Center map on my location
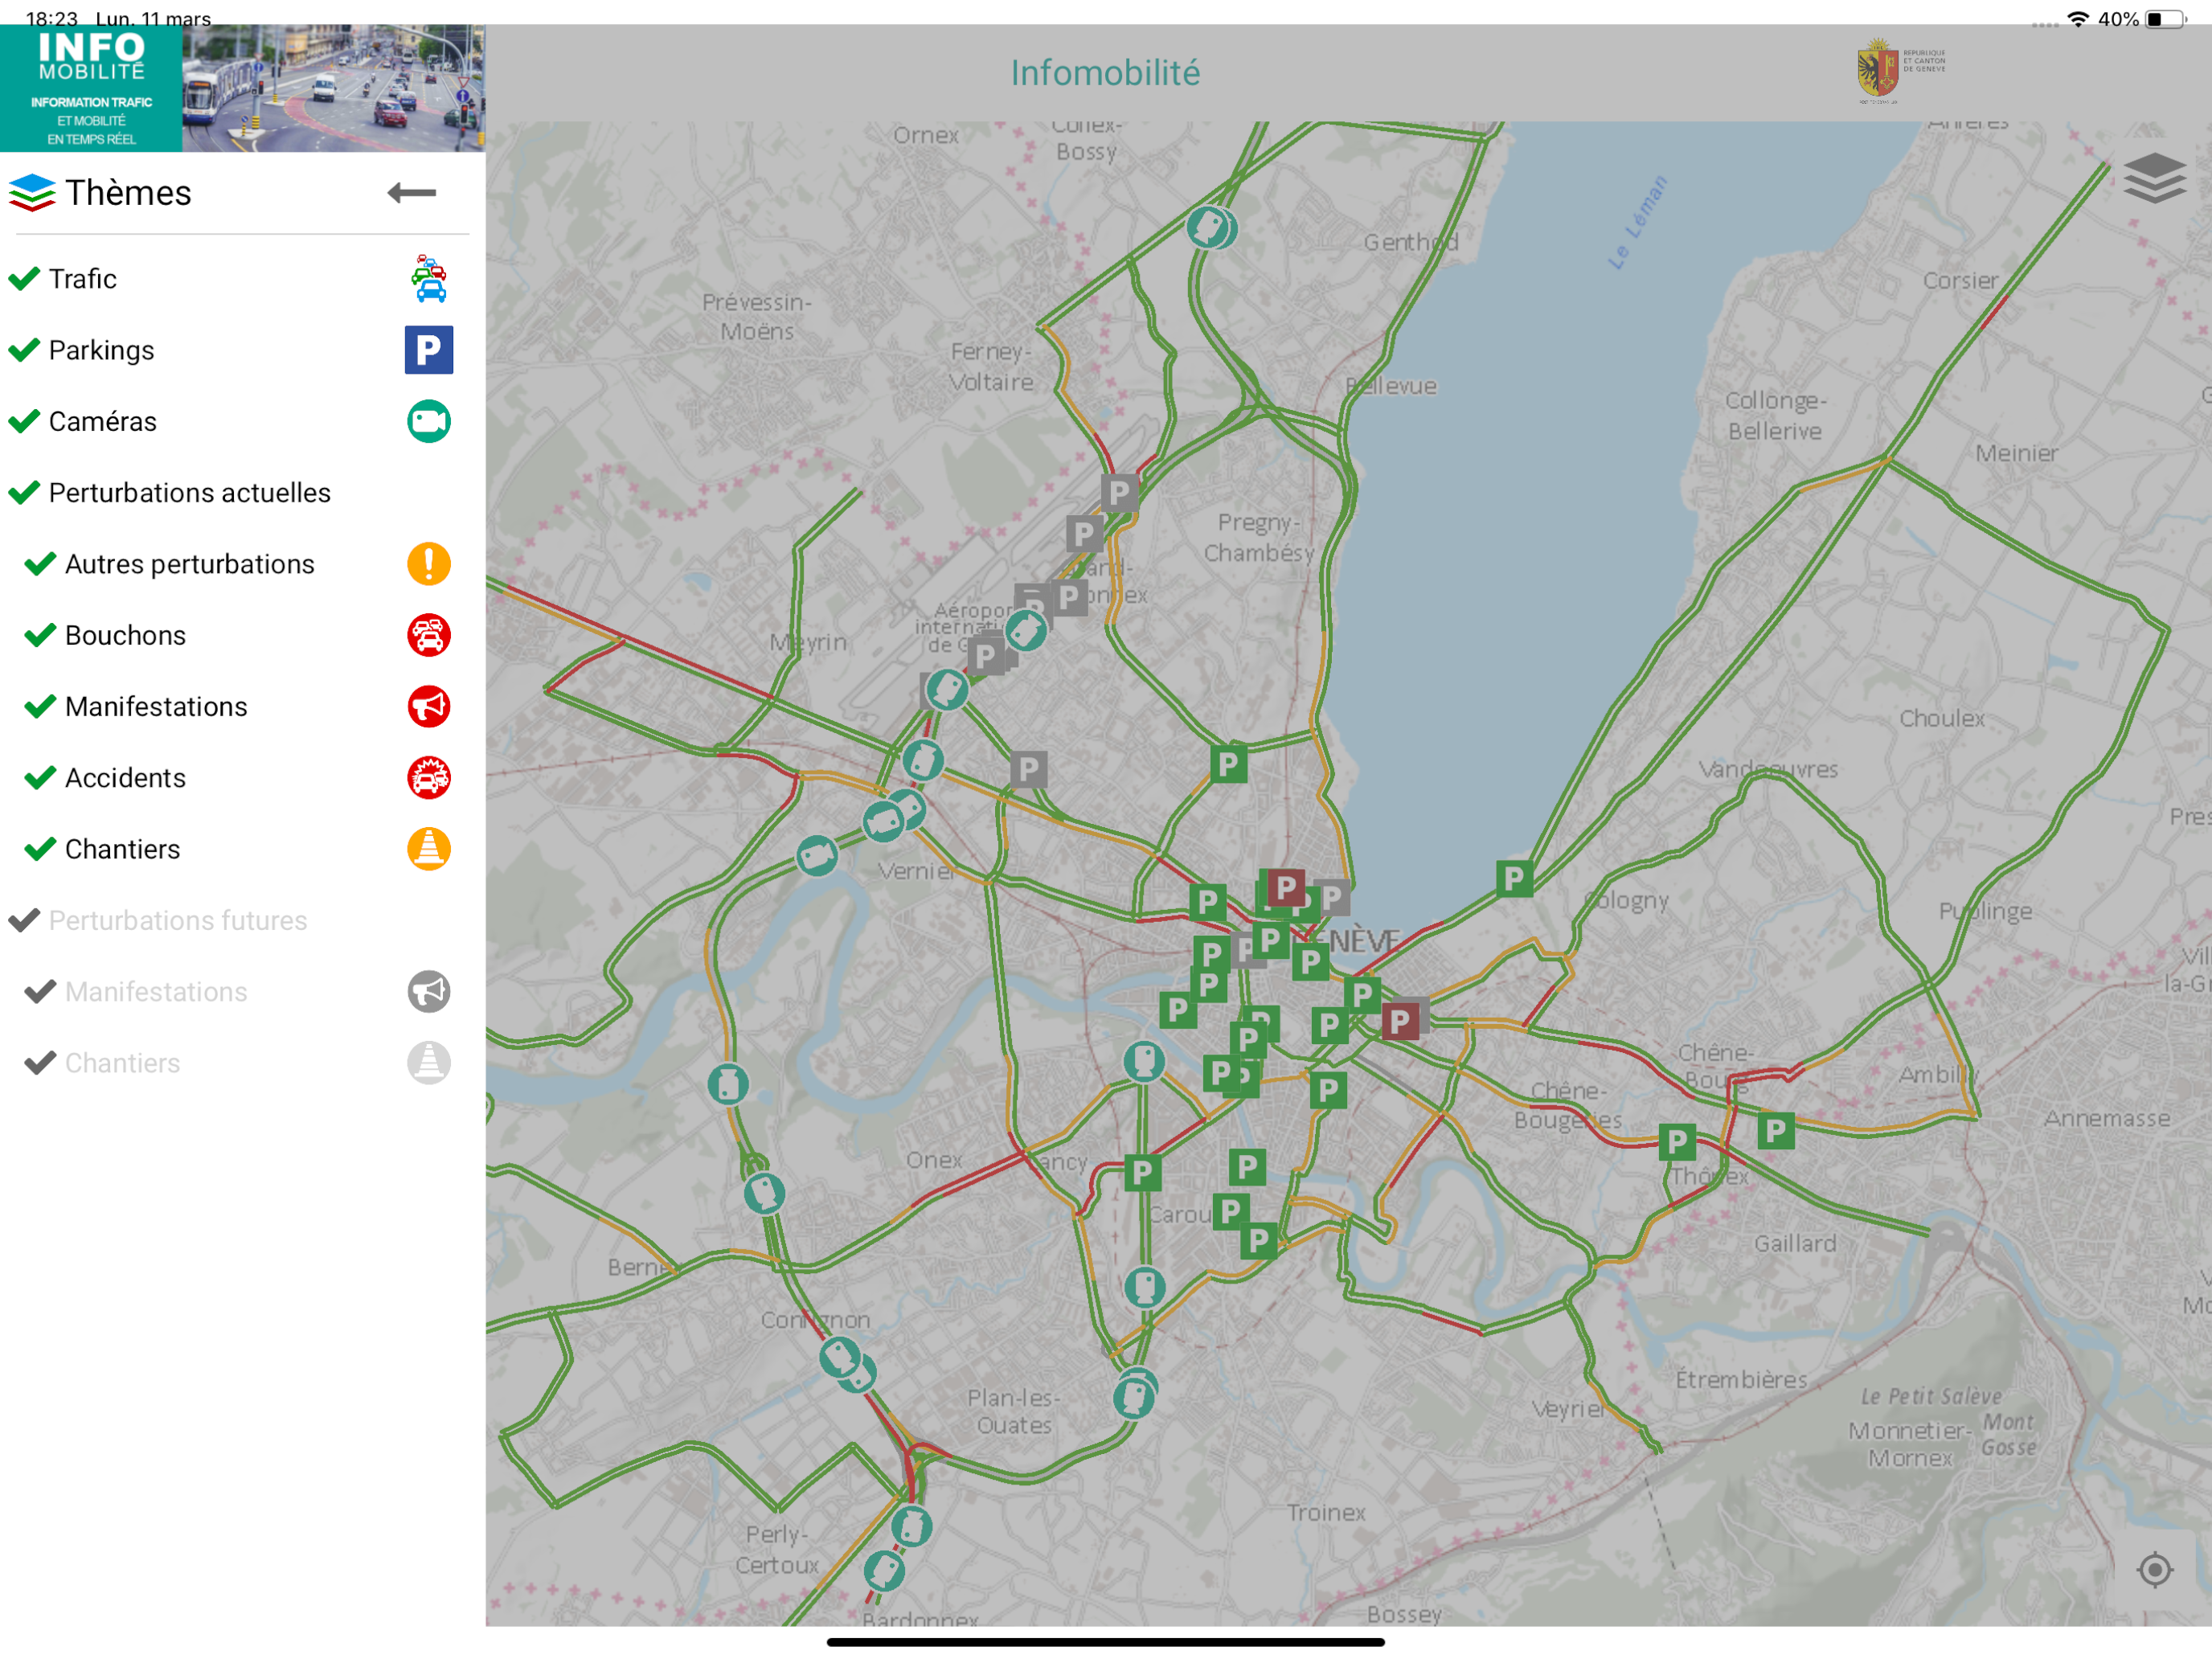 2154,1569
